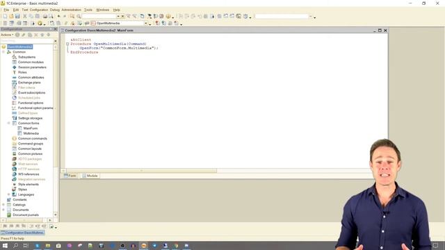Select Command groups in the tree

click(x=31, y=144)
